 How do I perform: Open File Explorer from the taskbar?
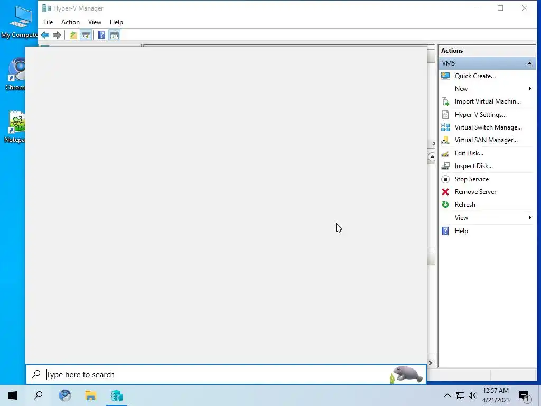click(x=91, y=395)
